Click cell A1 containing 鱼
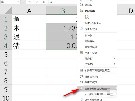135x101 pixels. [x=29, y=19]
